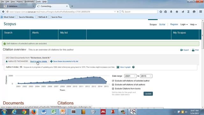Image resolution: width=204 pixels, height=115 pixels.
Task: Open the Tools menu
Action: [38, 2]
